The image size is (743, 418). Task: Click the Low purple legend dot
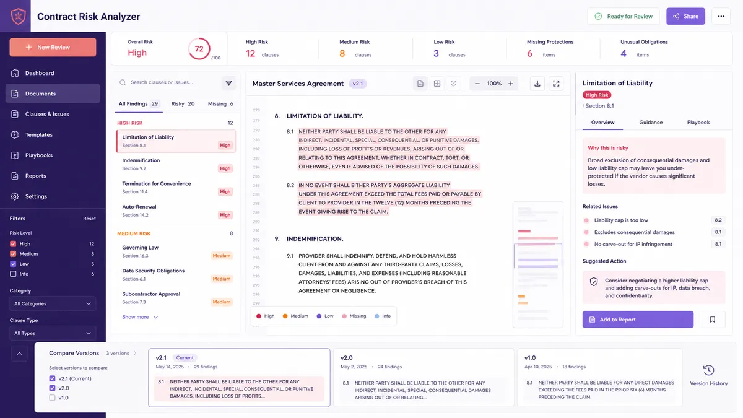pos(319,316)
